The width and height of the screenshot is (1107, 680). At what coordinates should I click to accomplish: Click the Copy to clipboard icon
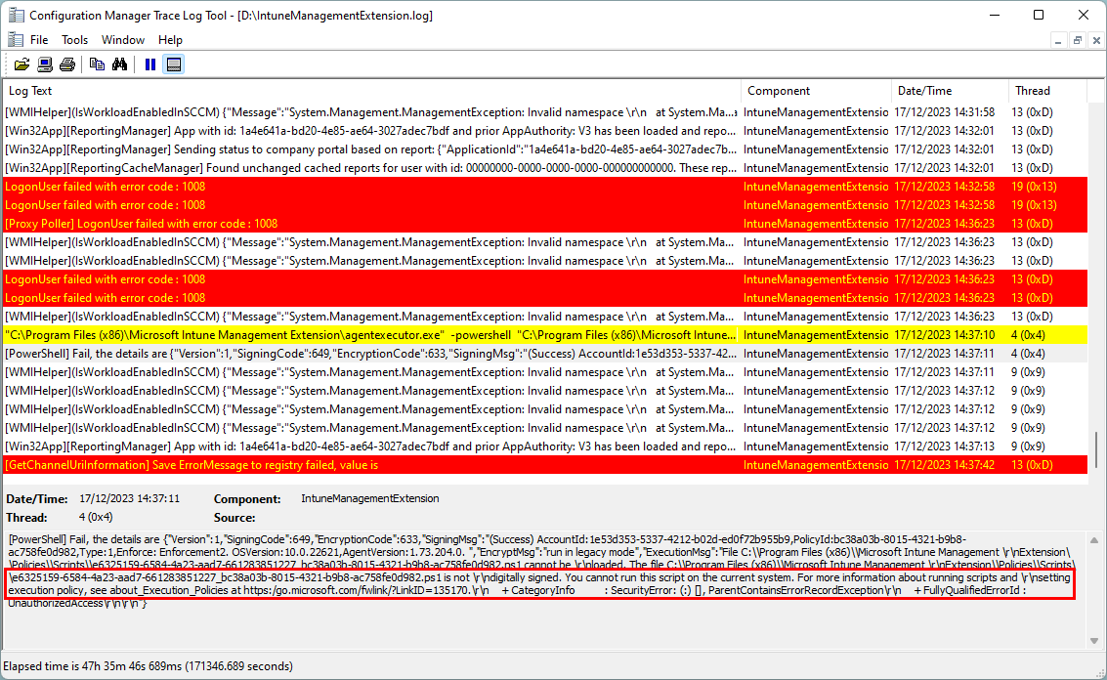tap(97, 64)
